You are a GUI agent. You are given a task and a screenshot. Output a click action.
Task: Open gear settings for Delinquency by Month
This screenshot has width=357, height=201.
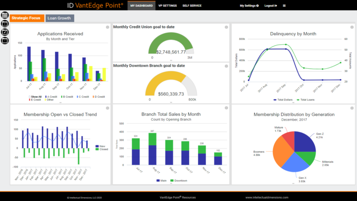click(x=352, y=27)
